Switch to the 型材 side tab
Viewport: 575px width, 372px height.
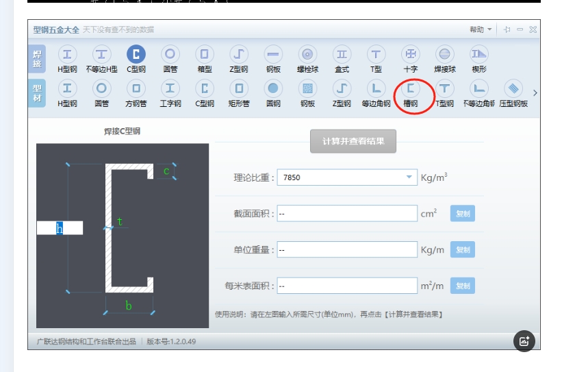(37, 93)
